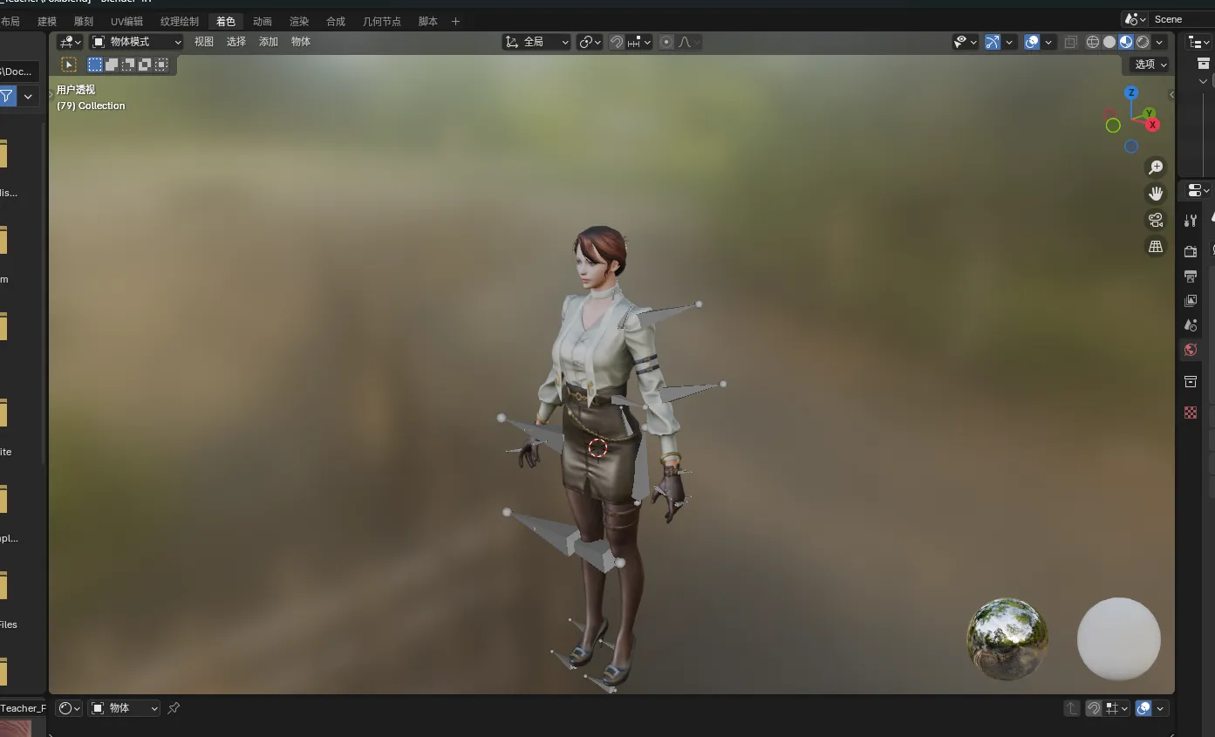This screenshot has width=1215, height=737.
Task: Open the Render properties tab icon
Action: [x=1191, y=251]
